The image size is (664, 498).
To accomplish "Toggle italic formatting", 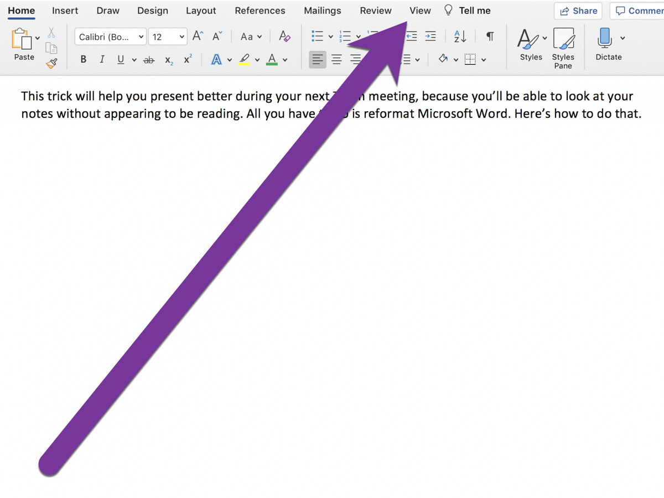I will (102, 60).
